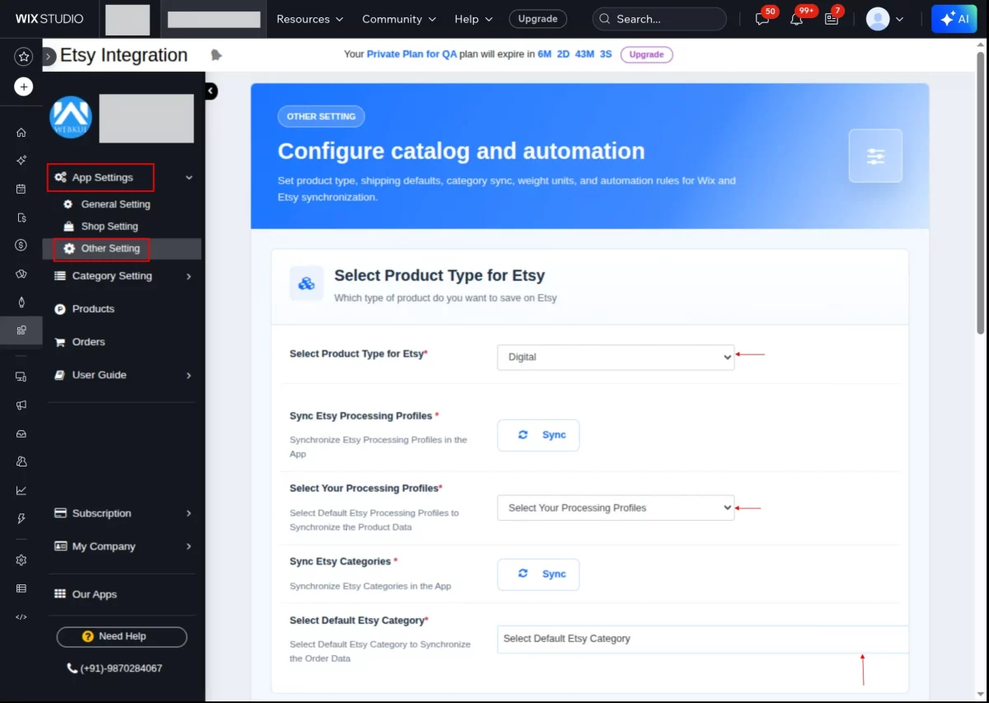Viewport: 989px width, 703px height.
Task: Click the megaphone marketing icon
Action: pos(21,405)
